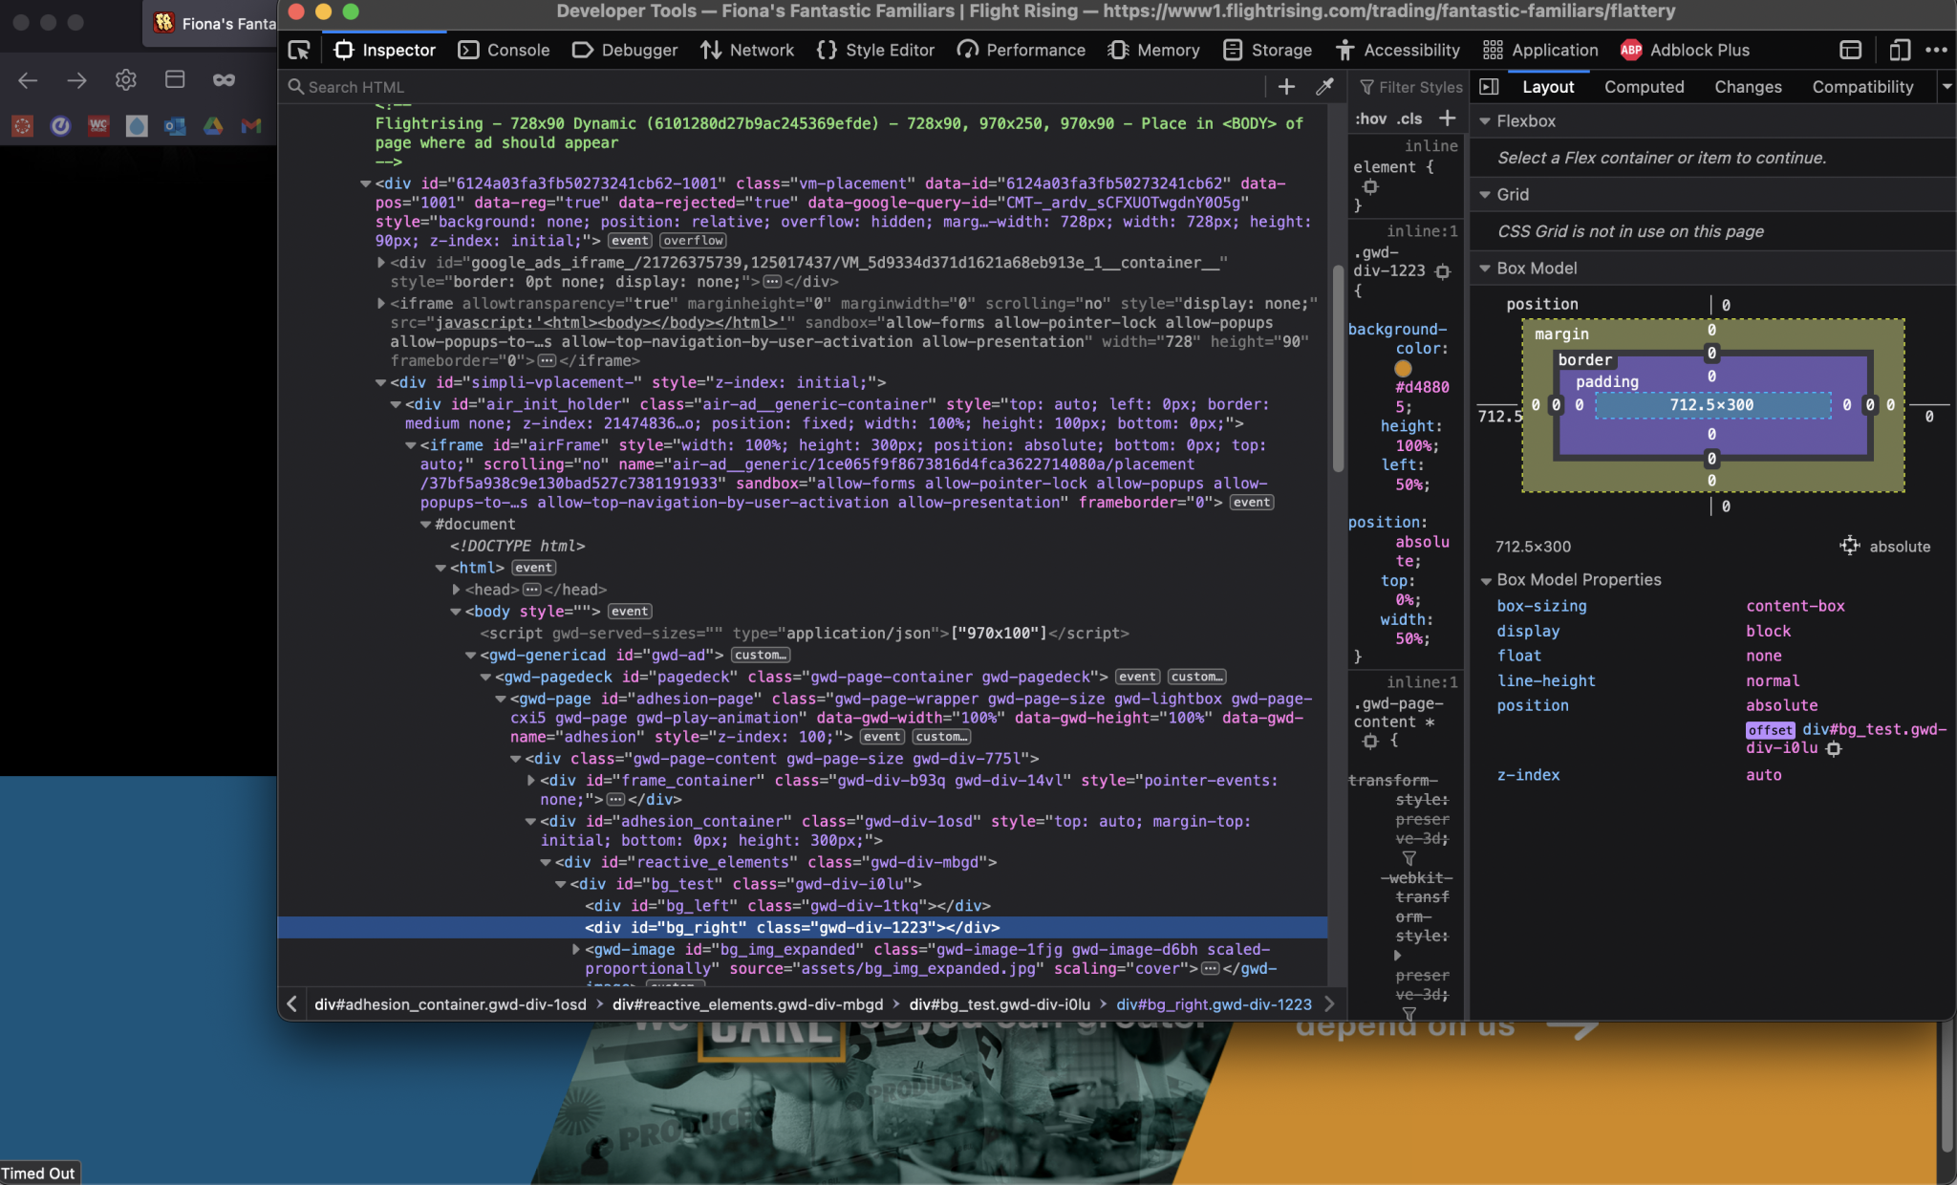Toggle the :hov pseudo-class panel
Image resolution: width=1957 pixels, height=1185 pixels.
pos(1370,118)
